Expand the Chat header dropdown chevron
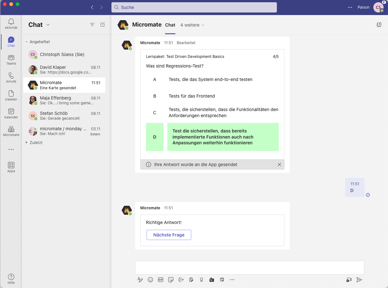The width and height of the screenshot is (388, 288). point(48,25)
